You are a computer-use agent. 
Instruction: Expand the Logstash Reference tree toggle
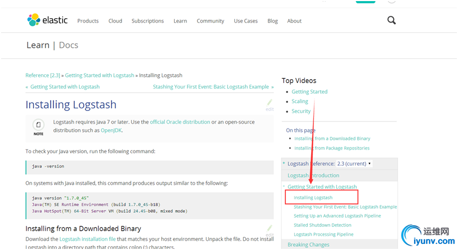coord(284,164)
